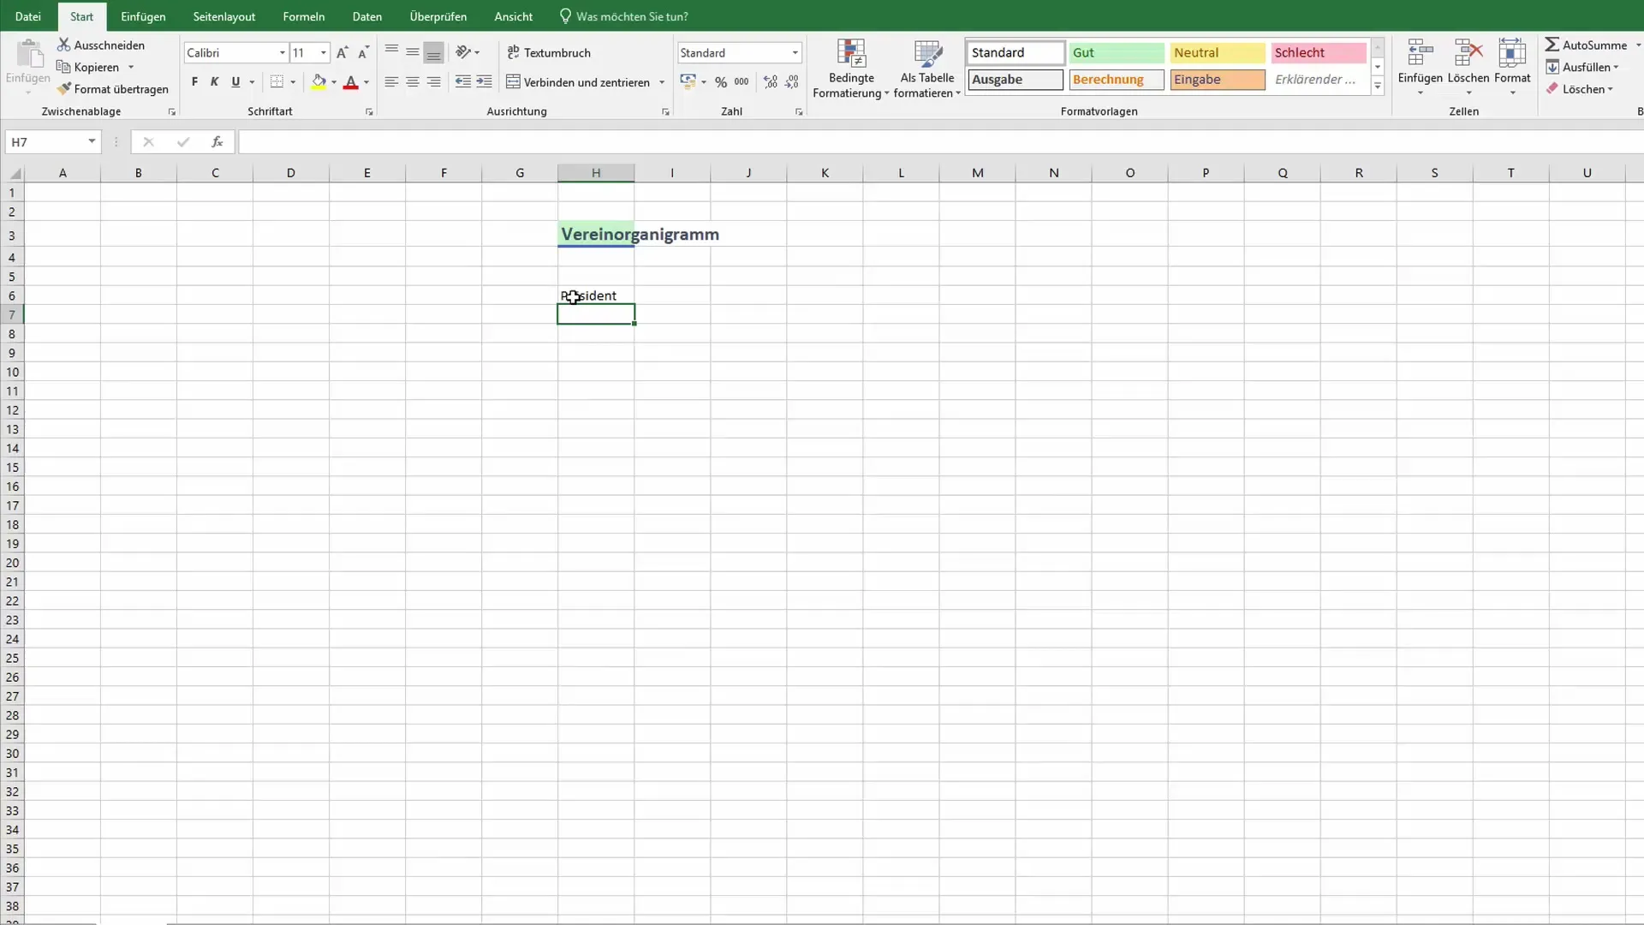
Task: Center text horizontally
Action: point(413,81)
